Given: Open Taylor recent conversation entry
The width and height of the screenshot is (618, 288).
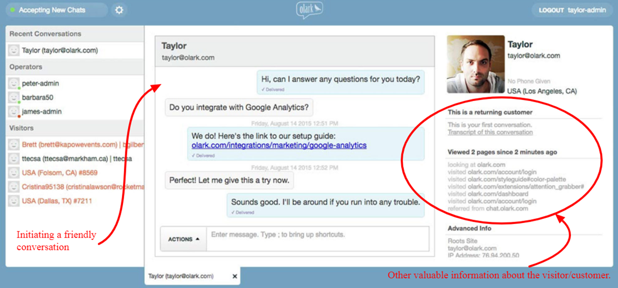Looking at the screenshot, I should [x=75, y=51].
